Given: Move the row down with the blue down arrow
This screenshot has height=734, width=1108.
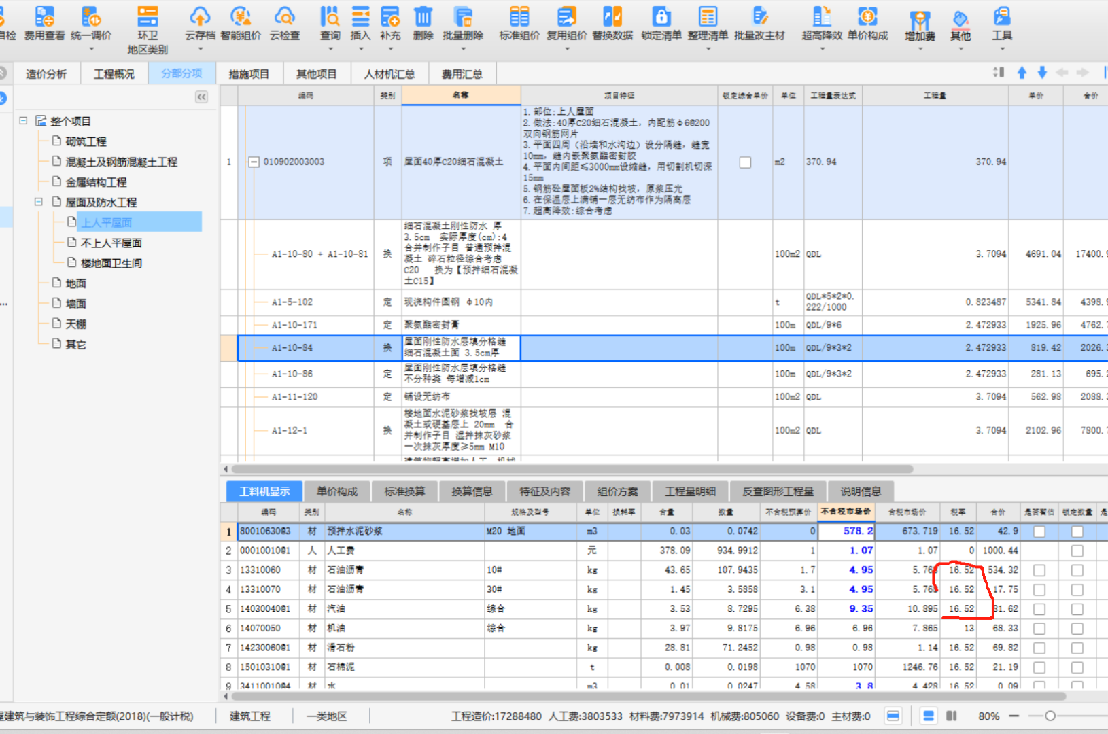Looking at the screenshot, I should click(x=1042, y=72).
